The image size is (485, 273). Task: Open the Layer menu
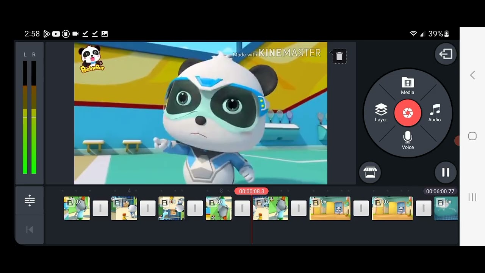[381, 113]
